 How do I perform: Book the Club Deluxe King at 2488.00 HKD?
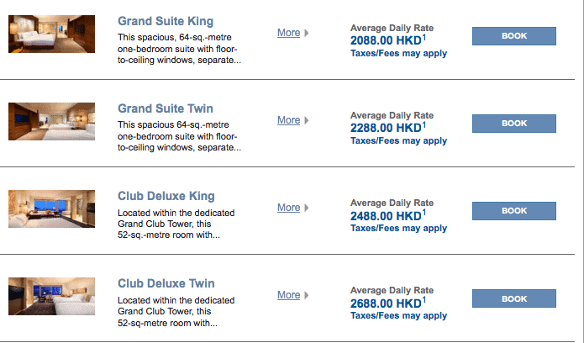pyautogui.click(x=514, y=211)
